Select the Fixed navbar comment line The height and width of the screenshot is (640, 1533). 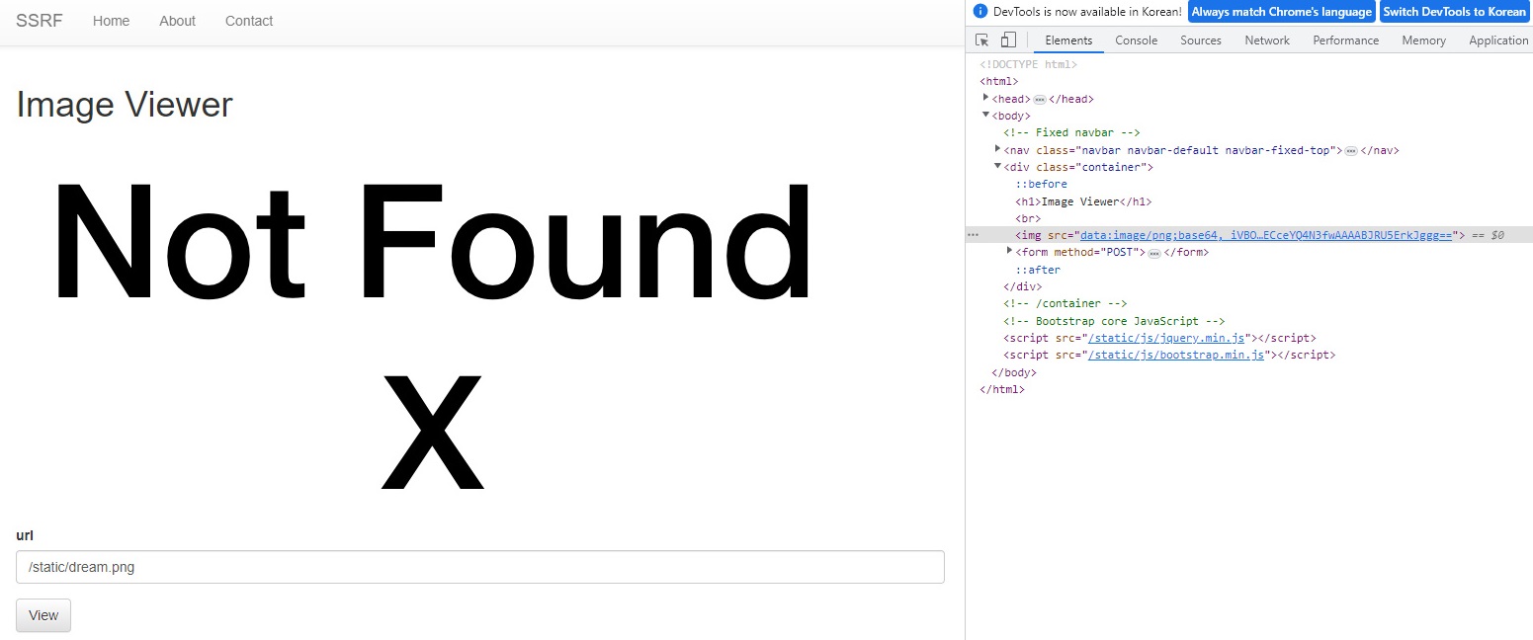point(1072,132)
